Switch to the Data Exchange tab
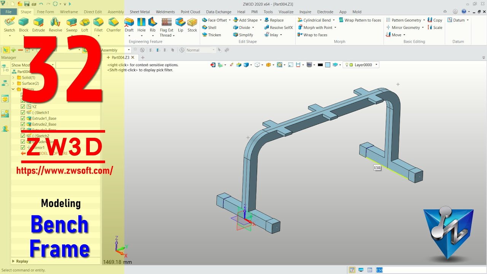Screen dimensions: 487x274 click(218, 12)
